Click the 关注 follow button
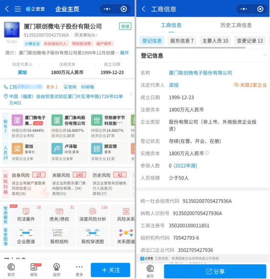Screen dimensions: 270x279 click(x=110, y=270)
